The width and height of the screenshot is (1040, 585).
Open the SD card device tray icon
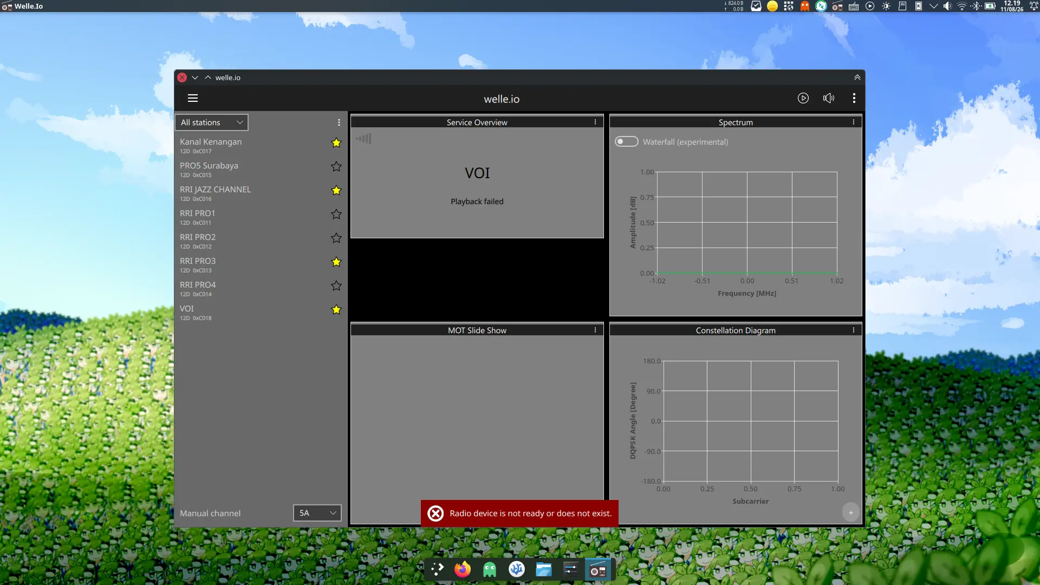[902, 6]
